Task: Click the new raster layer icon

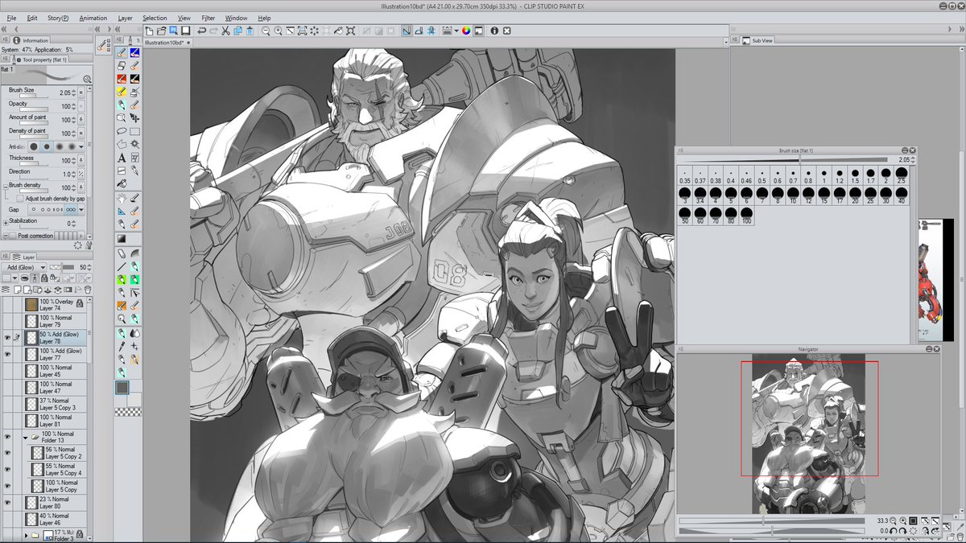Action: (17, 290)
